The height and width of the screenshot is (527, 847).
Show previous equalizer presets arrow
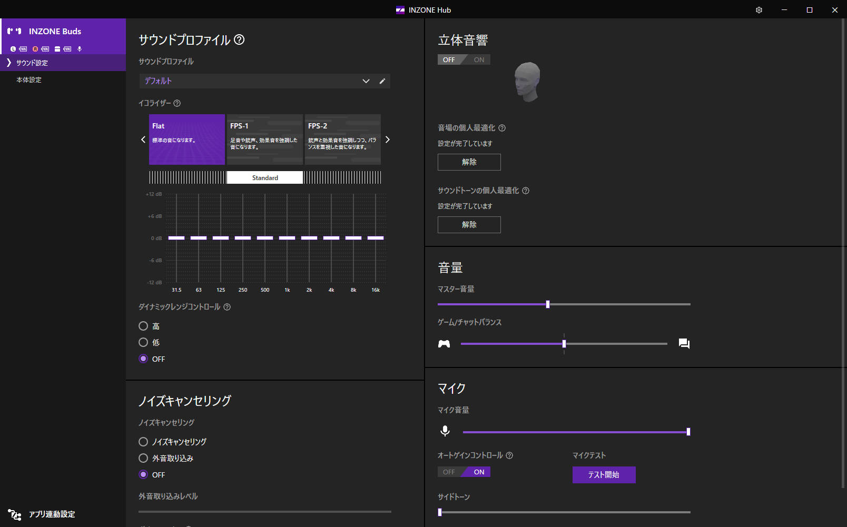pyautogui.click(x=143, y=140)
